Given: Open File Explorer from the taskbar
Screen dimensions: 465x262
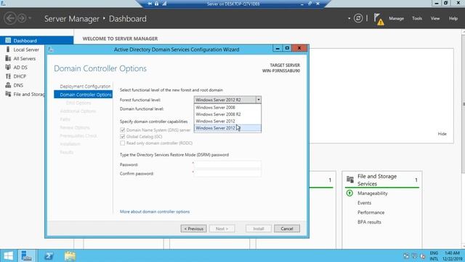Looking at the screenshot, I should click(70, 255).
